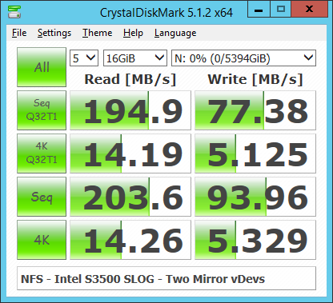Expand the N: drive selection dropdown
The width and height of the screenshot is (333, 303).
pyautogui.click(x=243, y=58)
